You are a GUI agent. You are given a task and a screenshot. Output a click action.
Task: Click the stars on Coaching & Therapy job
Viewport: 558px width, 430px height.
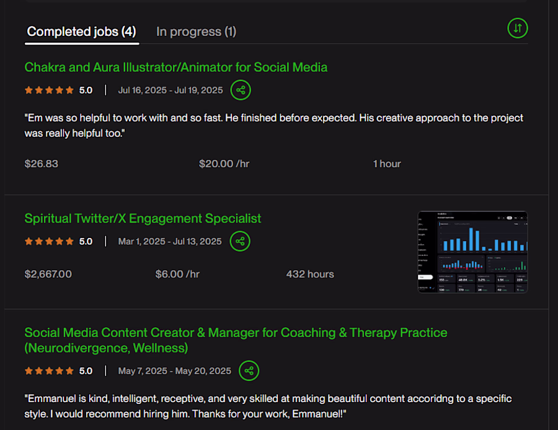[49, 371]
